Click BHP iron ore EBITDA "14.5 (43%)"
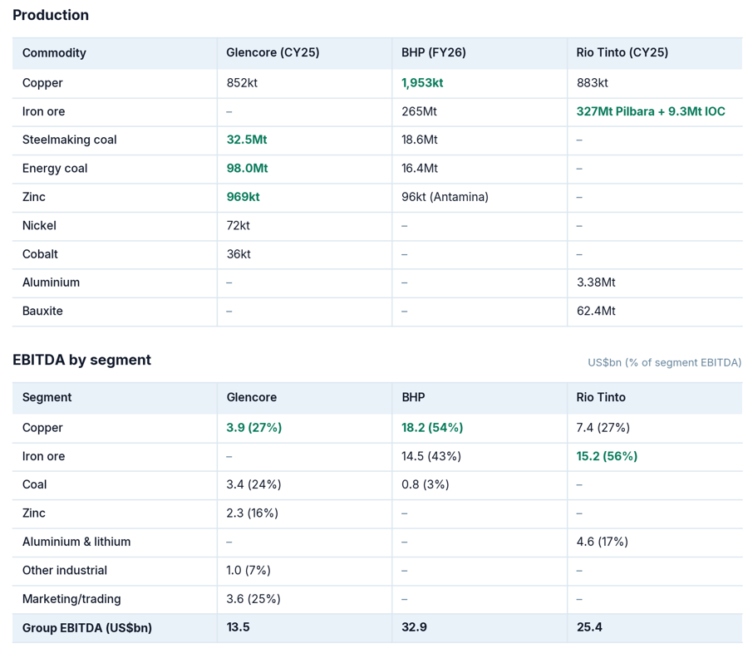 click(x=431, y=456)
